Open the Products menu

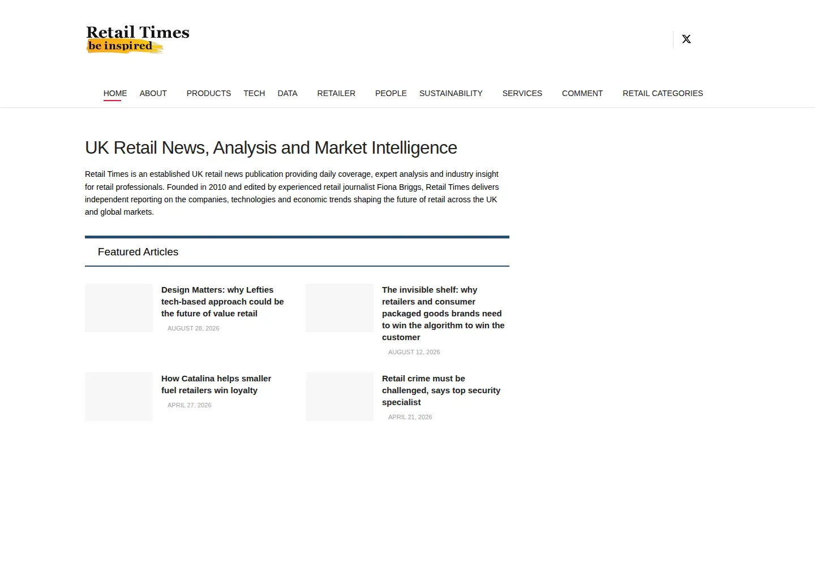pos(209,93)
